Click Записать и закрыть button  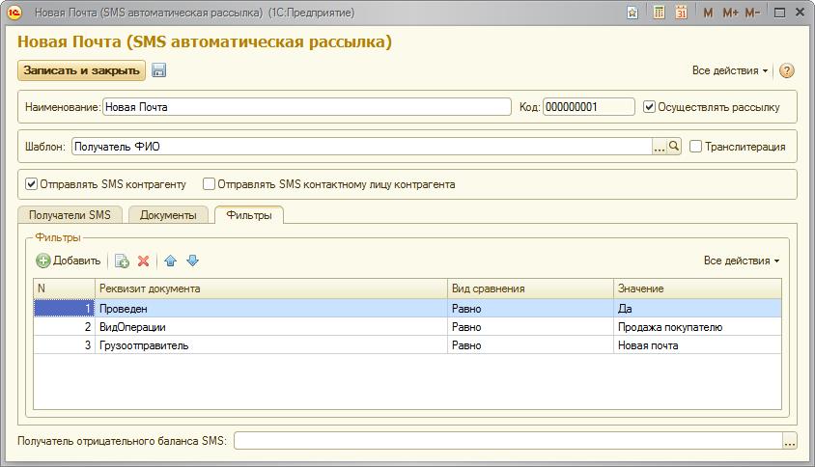(82, 70)
